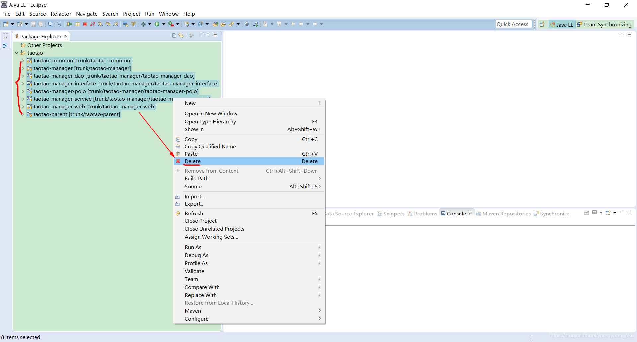Click the Back navigation arrow icon
Screen dimensions: 637x342
(x=301, y=24)
